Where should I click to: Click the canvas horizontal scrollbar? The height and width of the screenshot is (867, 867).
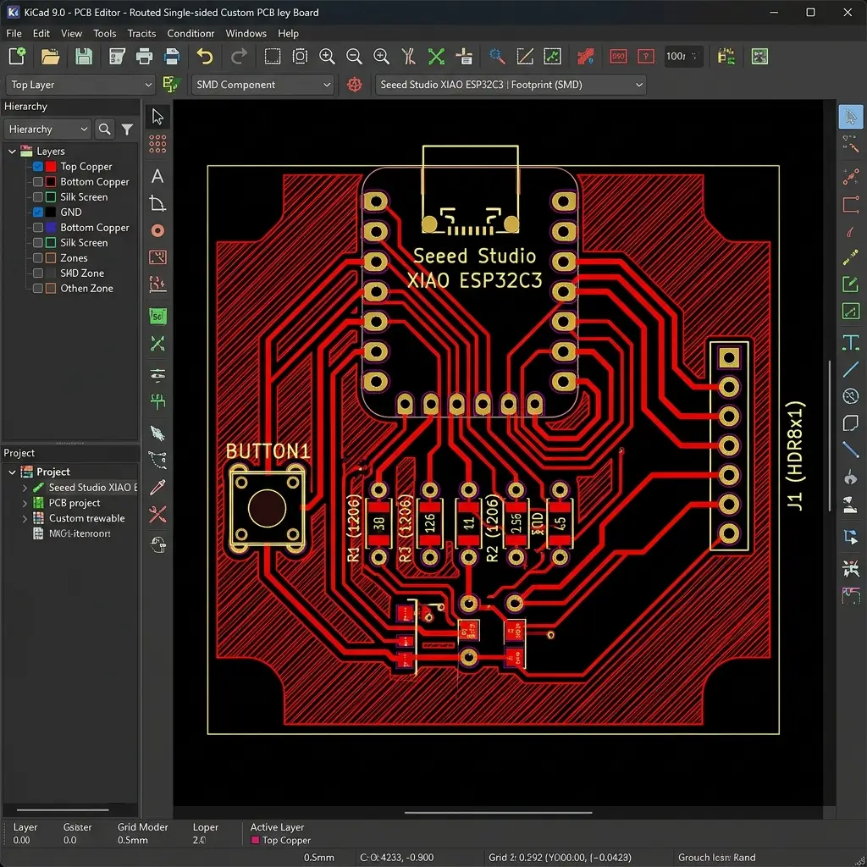pos(498,813)
